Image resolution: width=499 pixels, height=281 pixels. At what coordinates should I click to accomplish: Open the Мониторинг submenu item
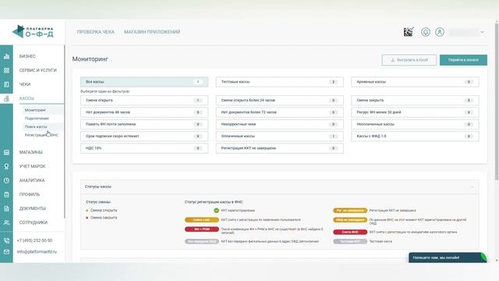tap(35, 110)
